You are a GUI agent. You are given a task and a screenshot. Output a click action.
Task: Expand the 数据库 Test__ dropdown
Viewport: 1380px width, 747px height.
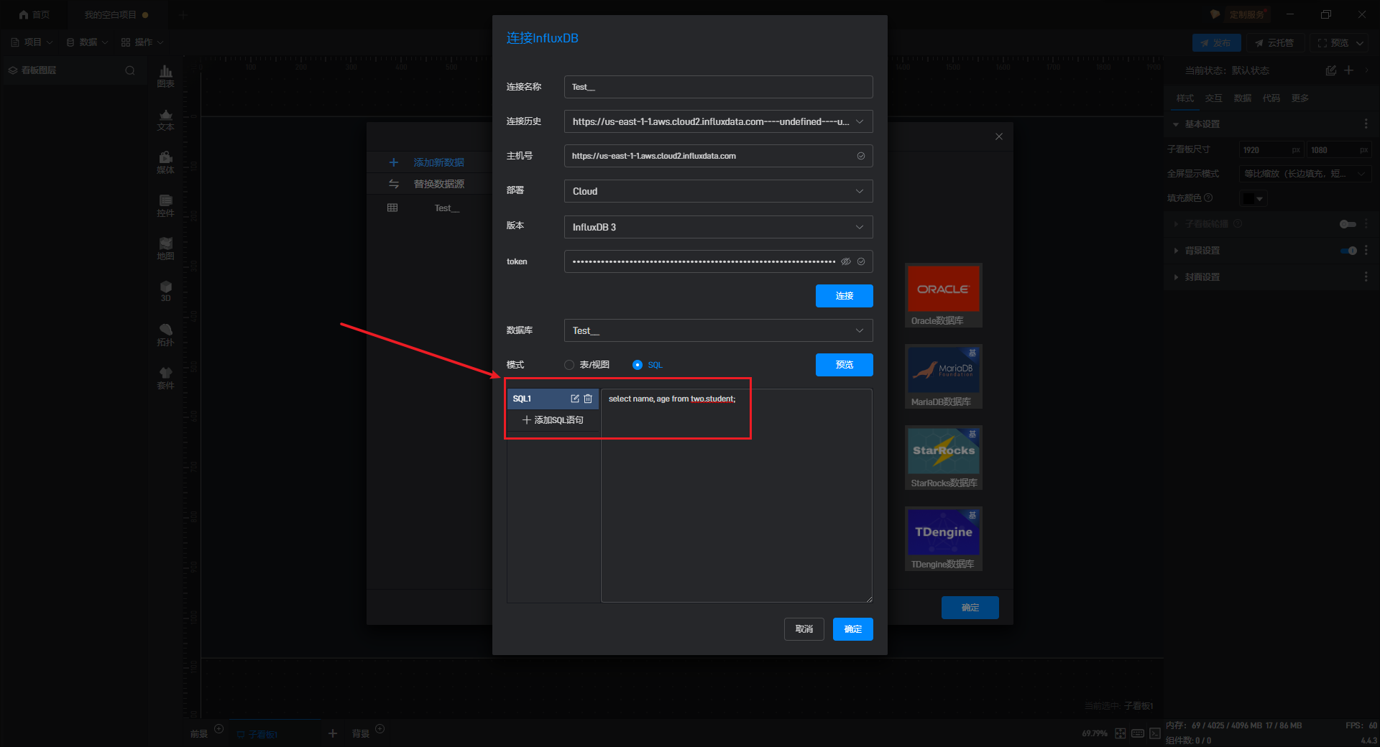(x=718, y=330)
